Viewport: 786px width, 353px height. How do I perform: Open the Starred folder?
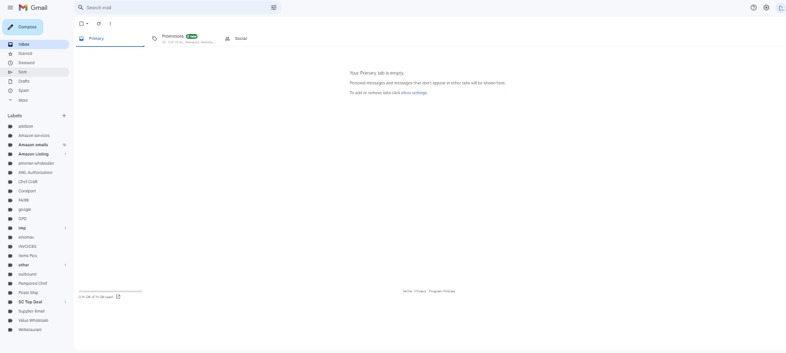point(35,54)
